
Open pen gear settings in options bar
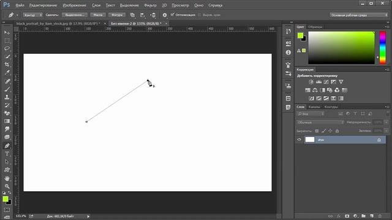pos(165,15)
